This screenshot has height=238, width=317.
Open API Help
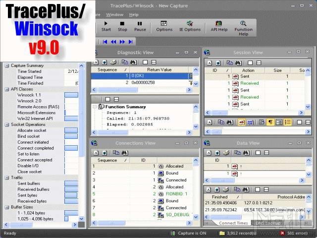point(219,26)
